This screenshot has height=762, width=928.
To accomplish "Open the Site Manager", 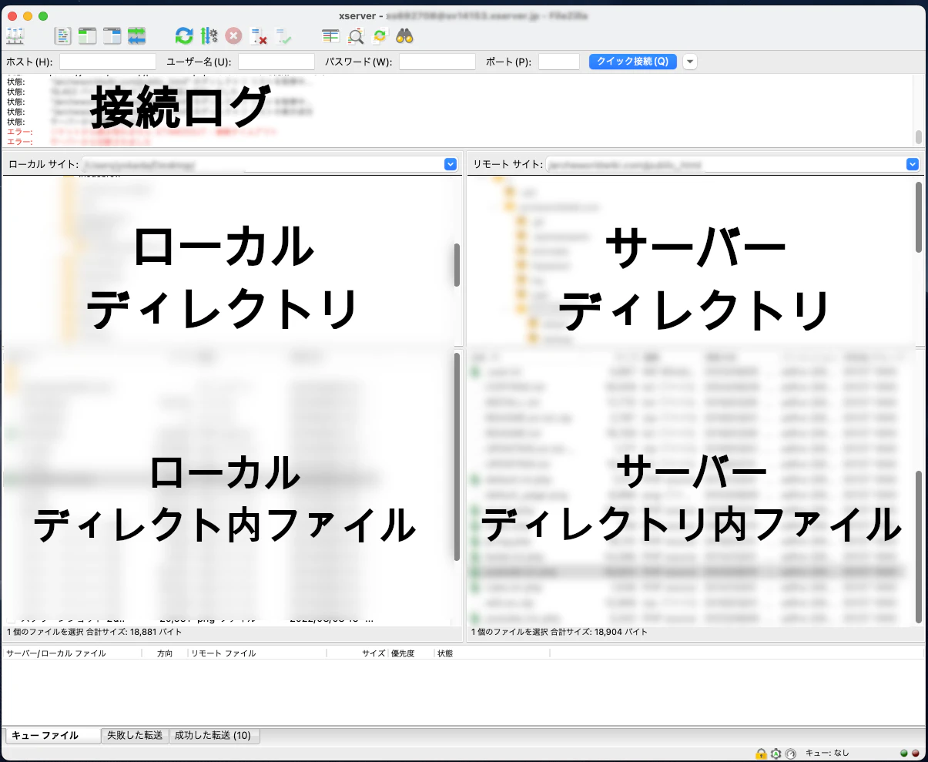I will click(14, 35).
